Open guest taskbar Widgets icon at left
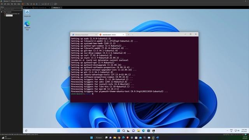The width and height of the screenshot is (249, 140). [26, 131]
